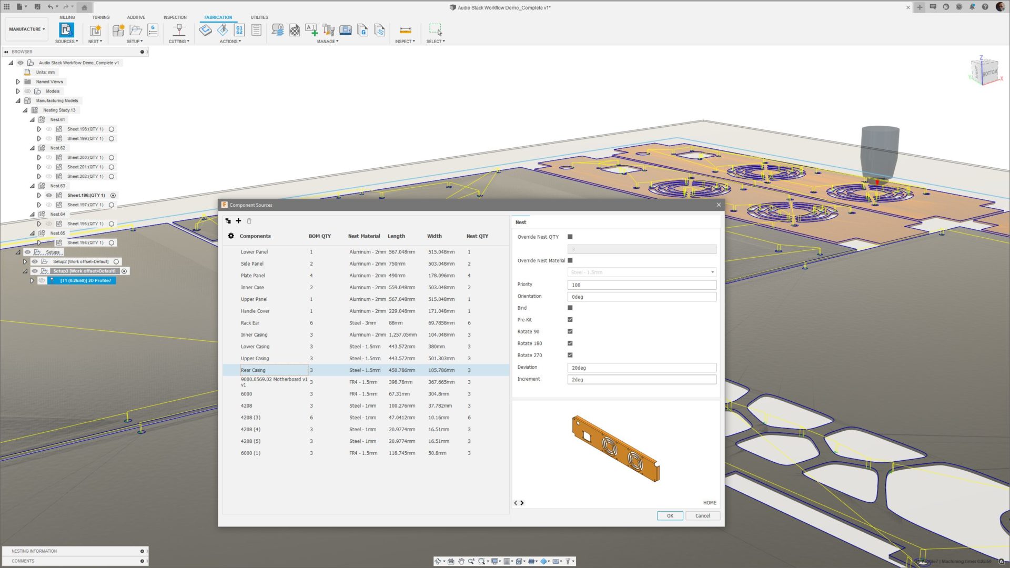Open the Override Nest Material dropdown
1010x568 pixels.
[x=711, y=272]
